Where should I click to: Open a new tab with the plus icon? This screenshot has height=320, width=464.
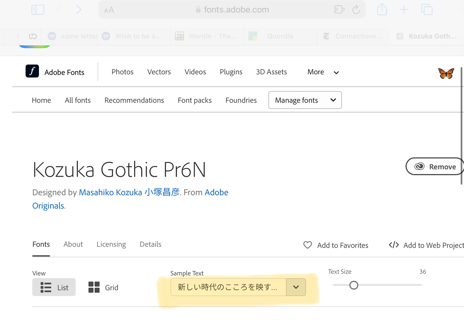point(404,10)
